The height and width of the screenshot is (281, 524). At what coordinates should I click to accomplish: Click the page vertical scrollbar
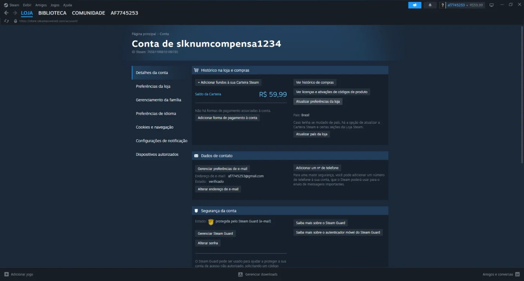point(522,95)
